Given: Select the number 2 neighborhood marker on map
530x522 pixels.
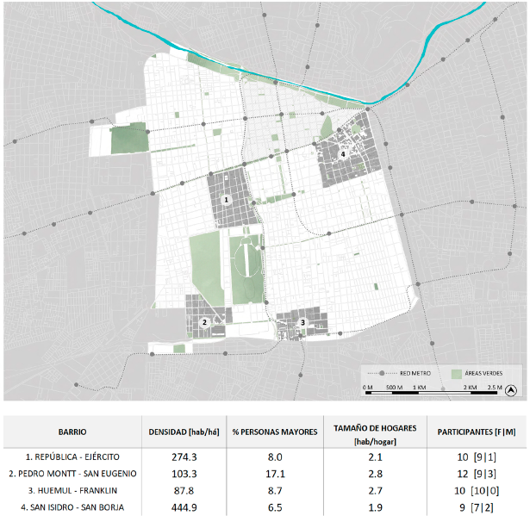Looking at the screenshot, I should pyautogui.click(x=204, y=321).
